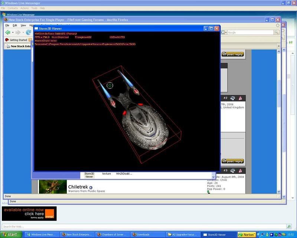This screenshot has height=238, width=297.
Task: Open Messenger's Contacts menu
Action: click(13, 8)
